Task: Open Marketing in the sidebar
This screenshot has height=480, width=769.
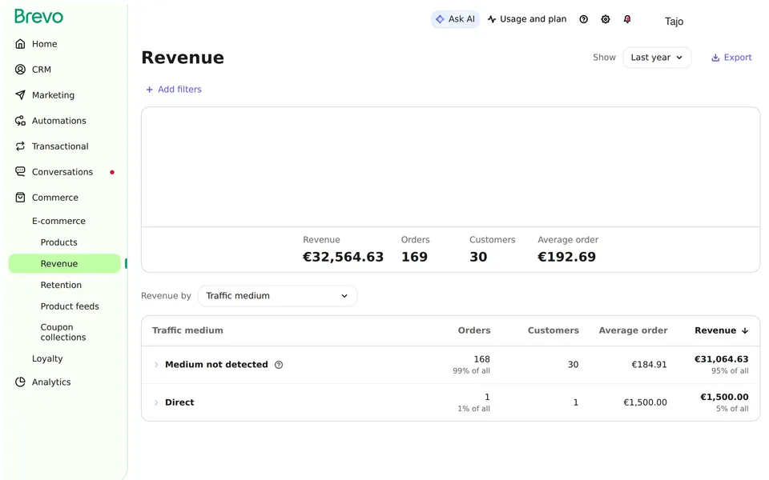Action: [x=53, y=95]
